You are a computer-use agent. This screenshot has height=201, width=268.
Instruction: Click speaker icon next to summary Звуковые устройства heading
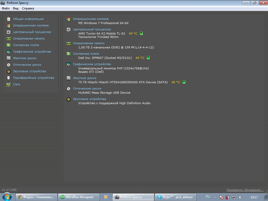pyautogui.click(x=69, y=99)
